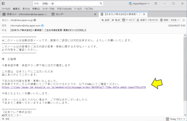This screenshot has height=121, width=187.
Task: Click the sender contact icon beside info@clea-japan.co.jp
Action: (x=35, y=20)
